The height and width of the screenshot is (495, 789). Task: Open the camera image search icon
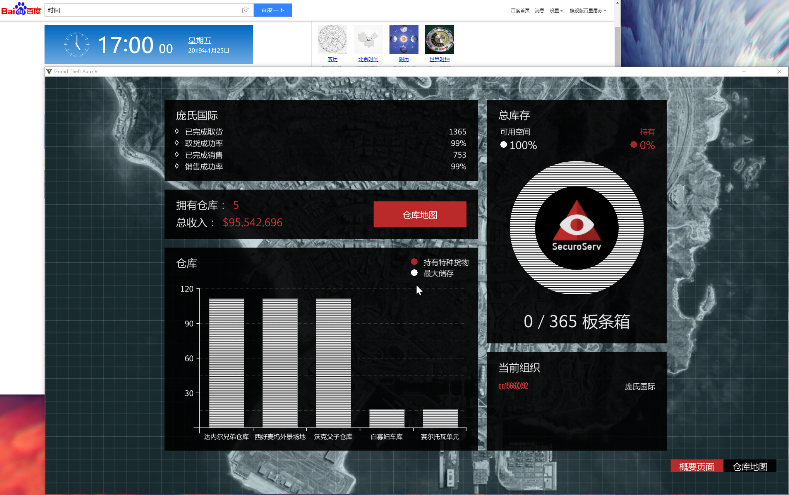(245, 10)
